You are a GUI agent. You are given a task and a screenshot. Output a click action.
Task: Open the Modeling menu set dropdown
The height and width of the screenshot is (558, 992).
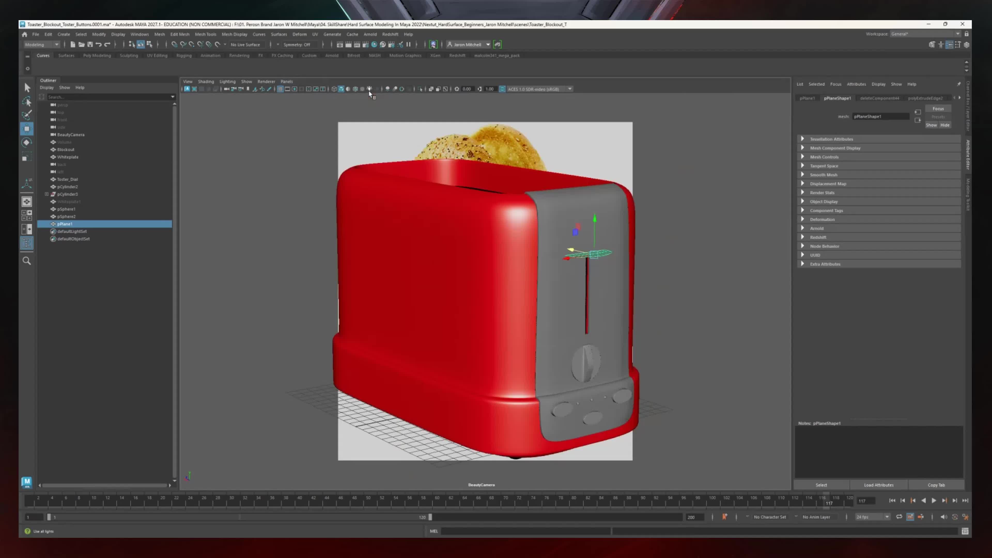click(42, 45)
